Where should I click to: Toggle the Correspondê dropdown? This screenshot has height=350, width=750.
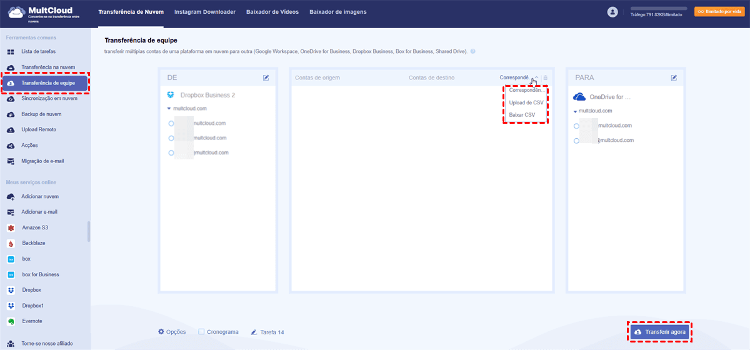519,77
